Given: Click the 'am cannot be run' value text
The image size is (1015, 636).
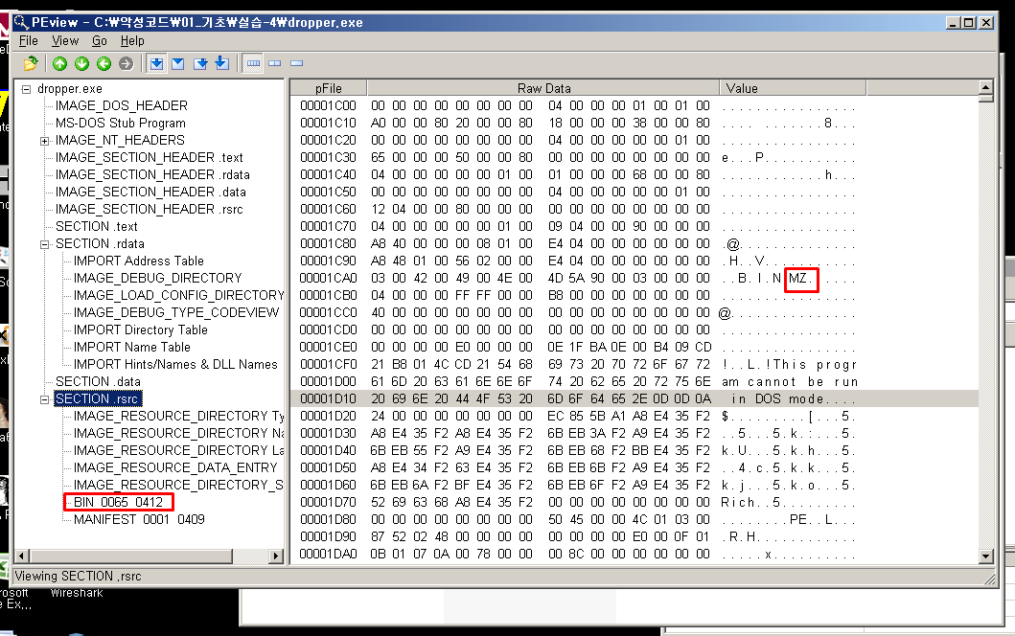Looking at the screenshot, I should 790,382.
